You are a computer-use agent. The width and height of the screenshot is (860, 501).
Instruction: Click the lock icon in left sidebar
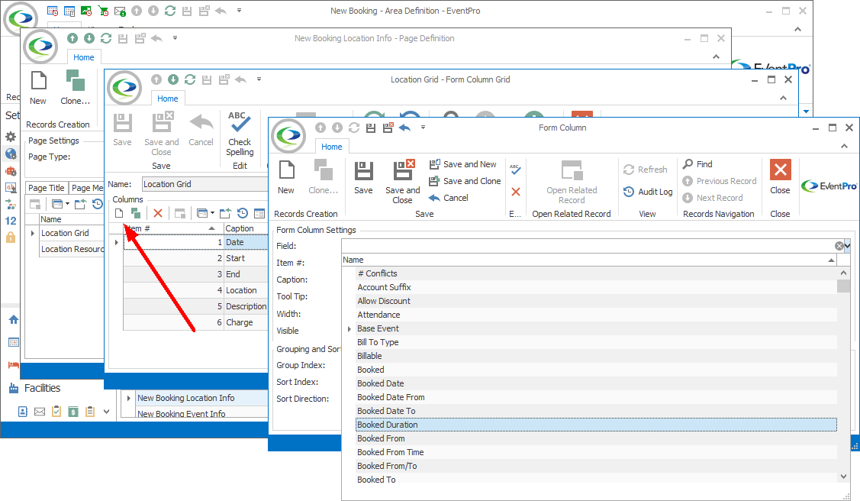(11, 237)
